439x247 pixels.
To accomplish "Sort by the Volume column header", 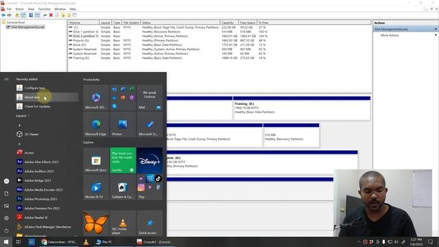I will coord(84,23).
